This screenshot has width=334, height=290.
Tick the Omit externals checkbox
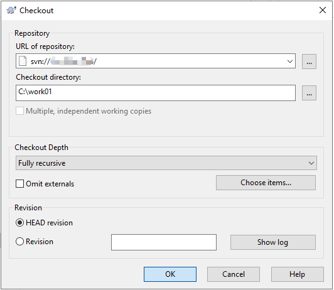tap(20, 183)
